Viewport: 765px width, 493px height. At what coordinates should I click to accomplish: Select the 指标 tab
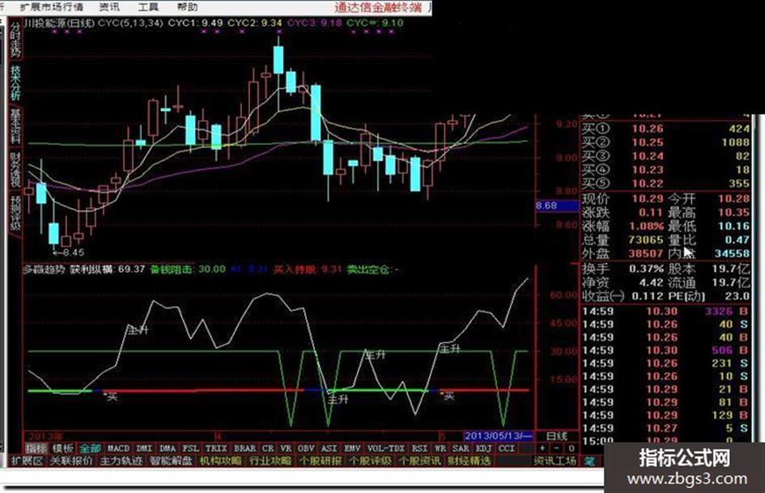pyautogui.click(x=36, y=448)
